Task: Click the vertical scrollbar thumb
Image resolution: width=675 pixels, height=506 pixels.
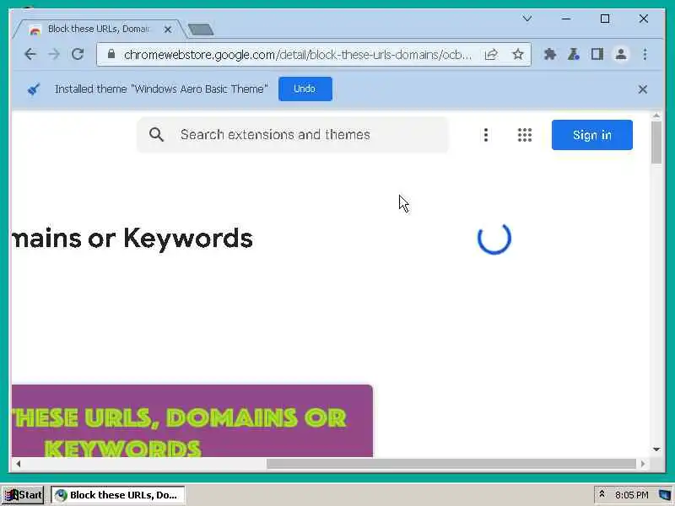Action: tap(656, 143)
